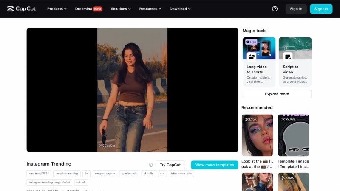Click the Long video to shorts tool icon
The width and height of the screenshot is (340, 191).
[252, 57]
